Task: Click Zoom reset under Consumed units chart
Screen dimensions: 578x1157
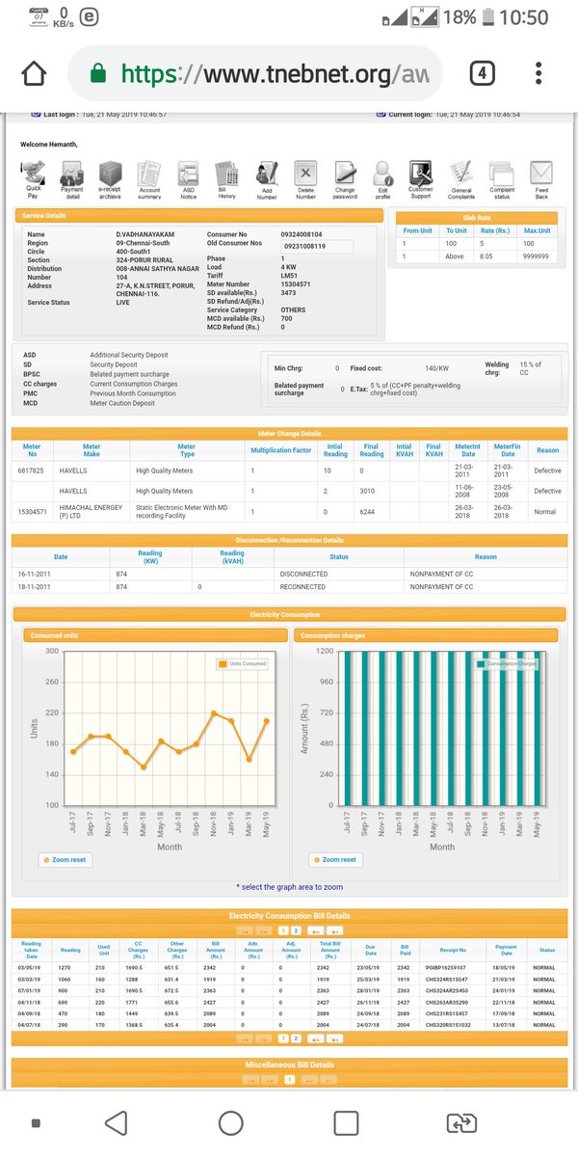Action: pyautogui.click(x=66, y=860)
